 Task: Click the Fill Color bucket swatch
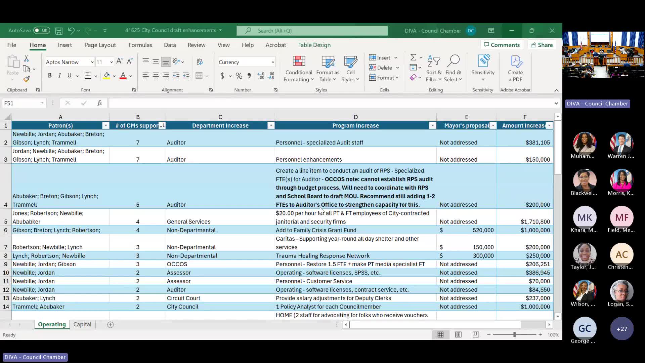106,76
